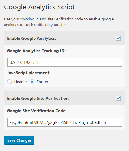Click the "Header" text label

[21, 82]
